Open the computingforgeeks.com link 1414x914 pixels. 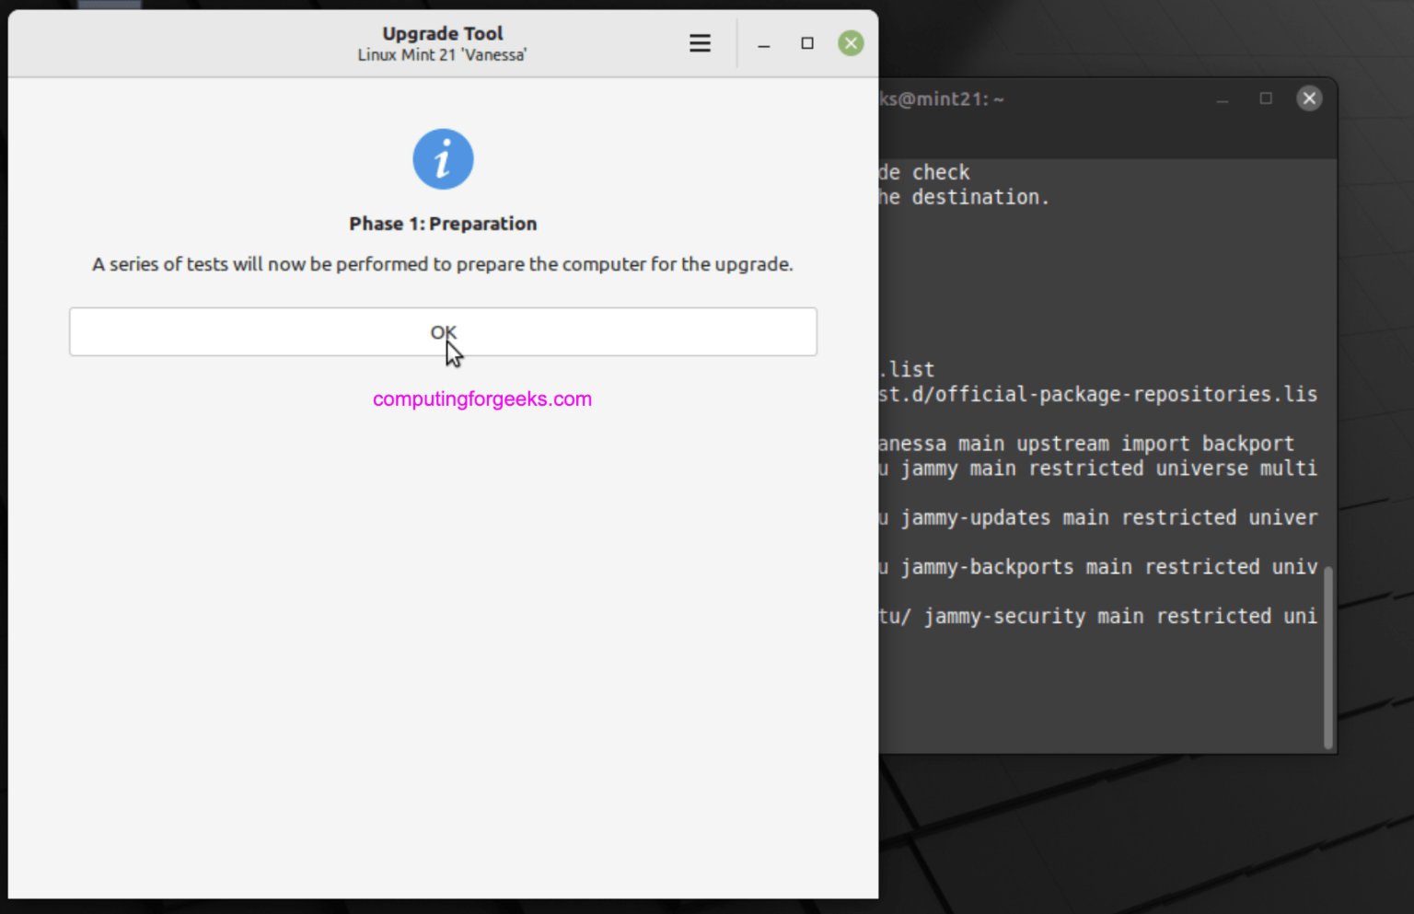(x=481, y=398)
